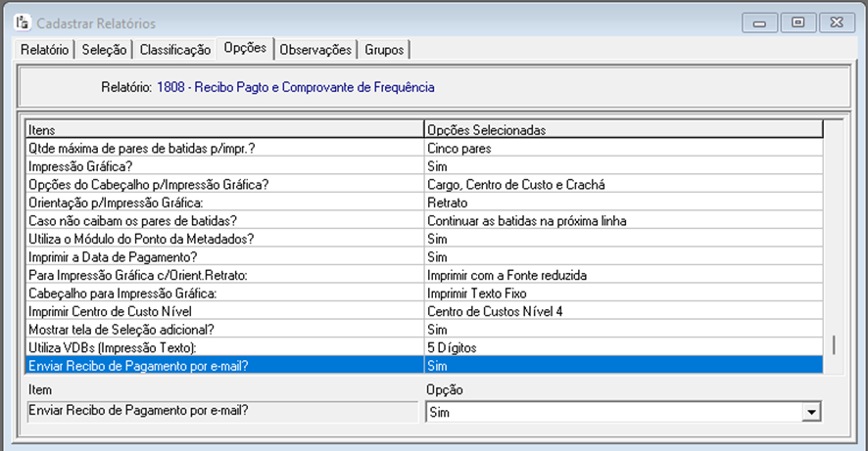The image size is (868, 451).
Task: Open the Observações tab
Action: point(315,49)
